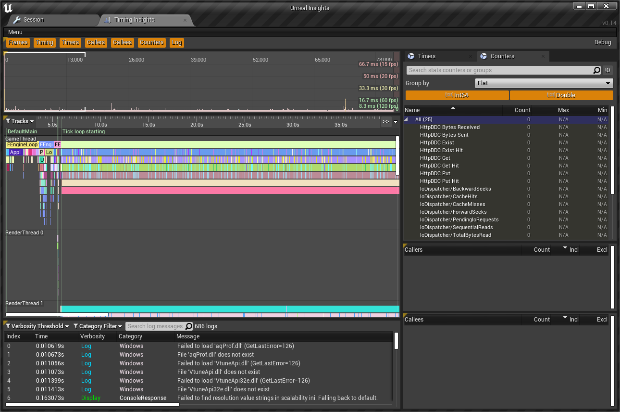Toggle the Frames panel button
The image size is (620, 412).
pos(18,43)
